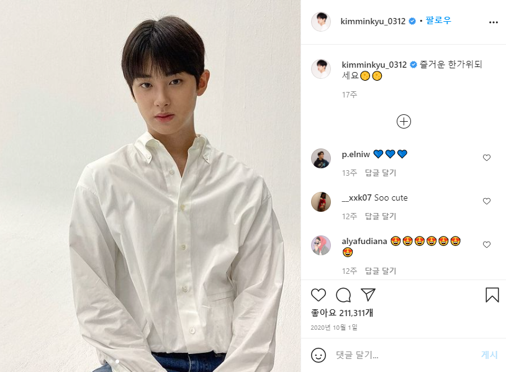506x372 pixels.
Task: Open the emoji picker smiley icon
Action: coord(318,355)
